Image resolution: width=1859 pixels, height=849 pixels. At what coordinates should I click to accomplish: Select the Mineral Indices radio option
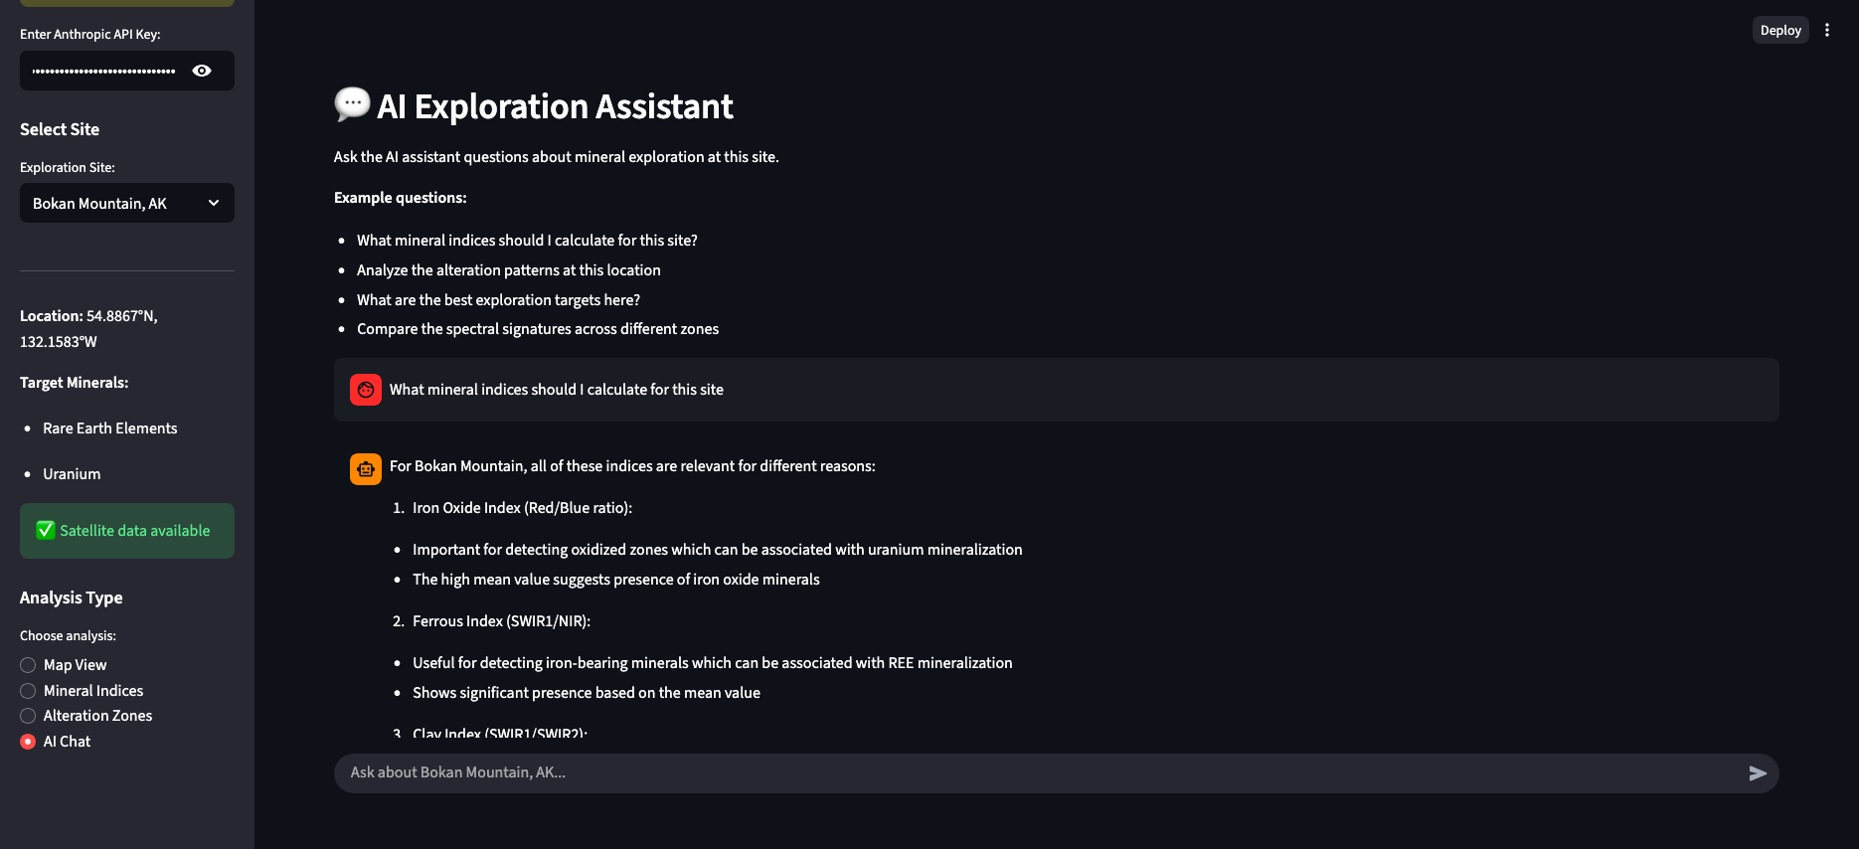click(29, 691)
